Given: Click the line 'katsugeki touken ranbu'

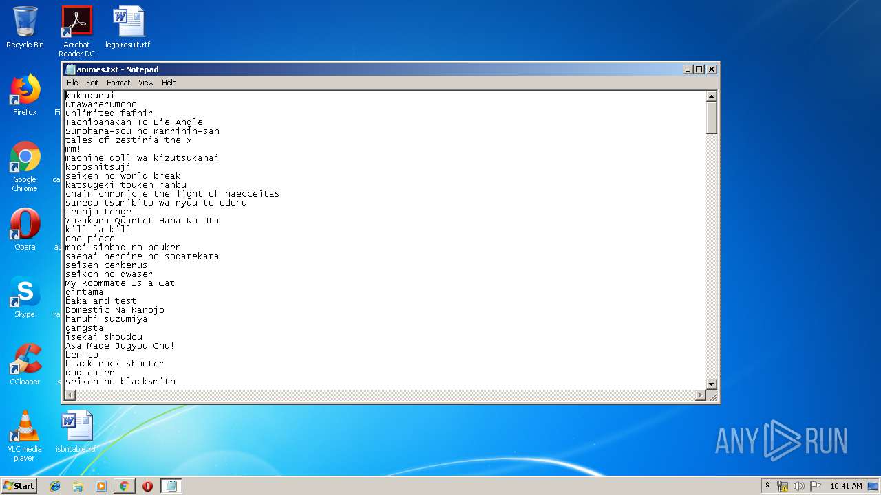Looking at the screenshot, I should [x=126, y=185].
